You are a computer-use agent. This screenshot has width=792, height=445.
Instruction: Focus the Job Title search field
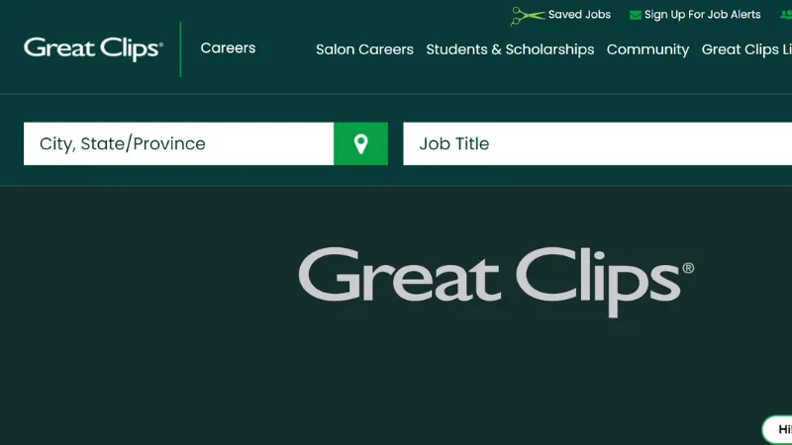pos(594,143)
